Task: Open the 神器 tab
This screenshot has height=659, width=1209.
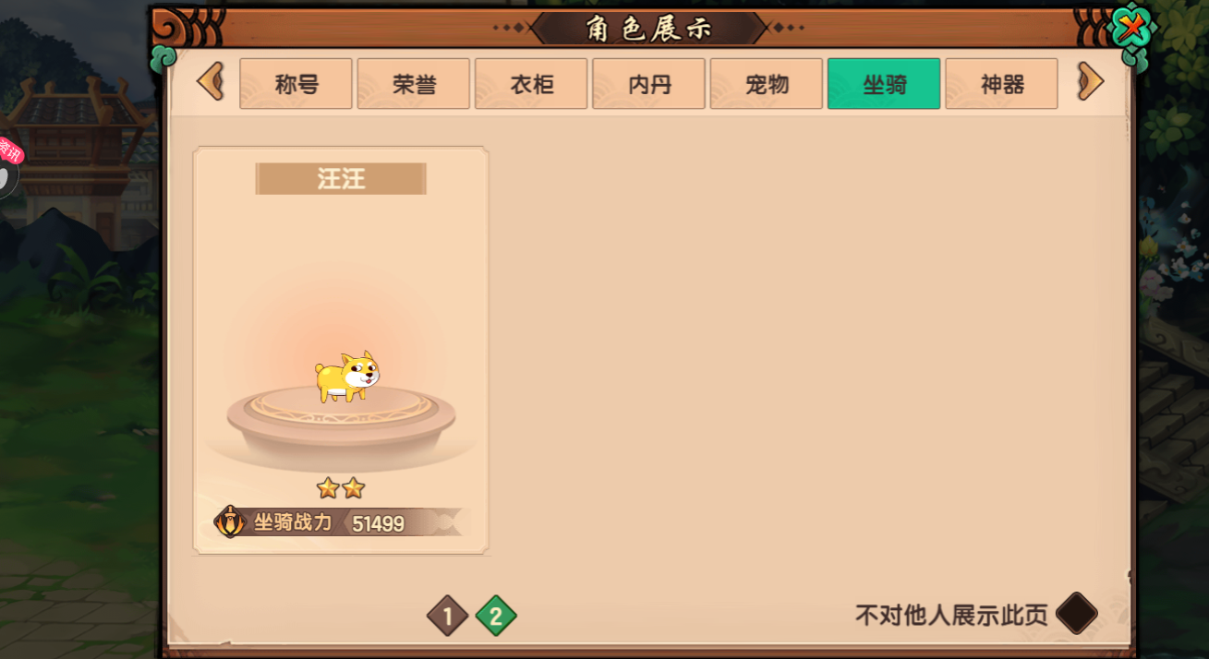Action: [1001, 84]
